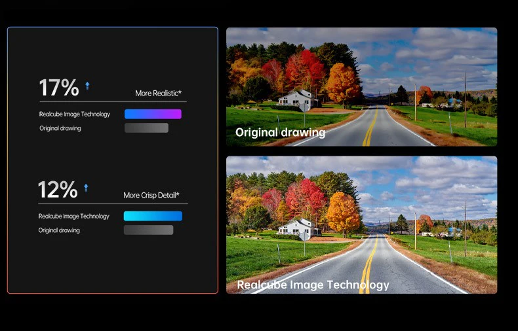Click the gray Original drawing bar under More Realistic

tap(146, 128)
